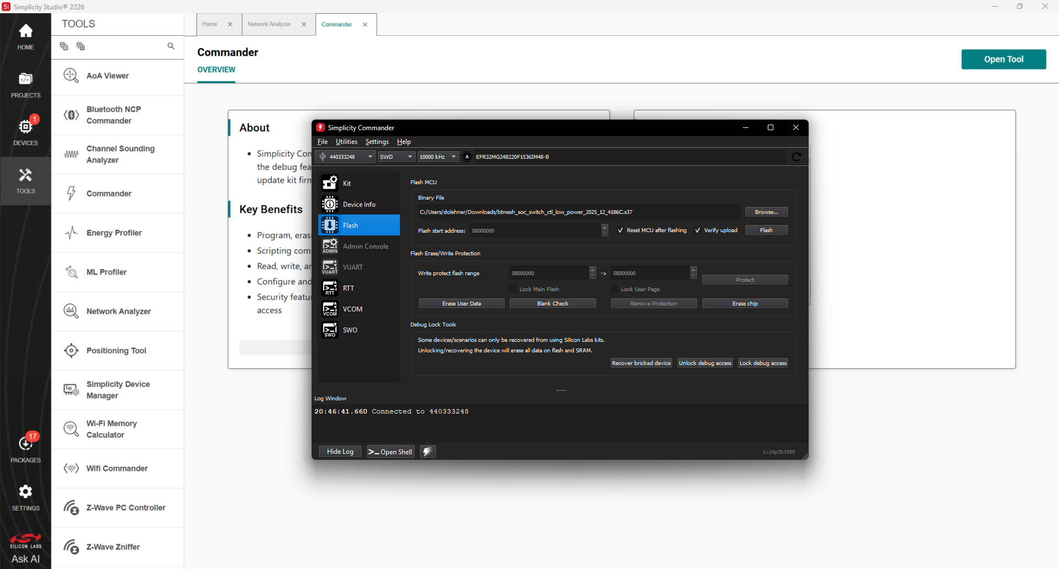The height and width of the screenshot is (569, 1059).
Task: Open the Projects sidebar section
Action: (x=25, y=85)
